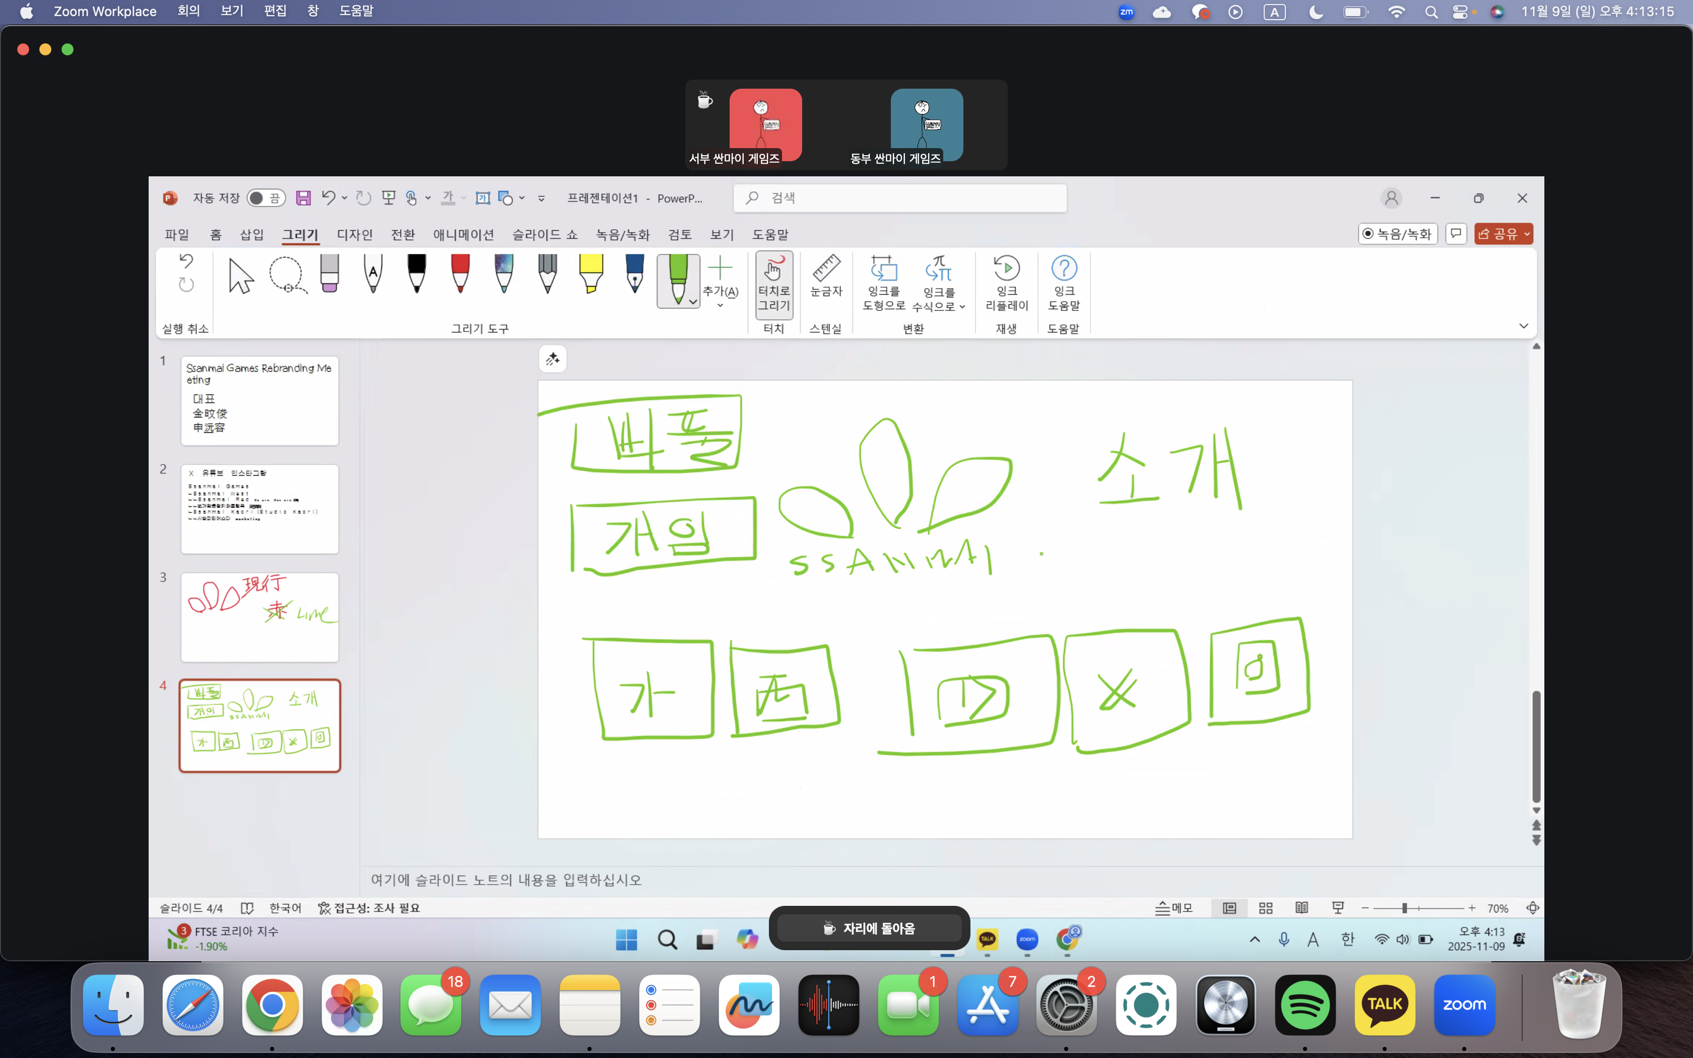Click the save icon in title bar
Screen dimensions: 1693x1058
(x=303, y=198)
